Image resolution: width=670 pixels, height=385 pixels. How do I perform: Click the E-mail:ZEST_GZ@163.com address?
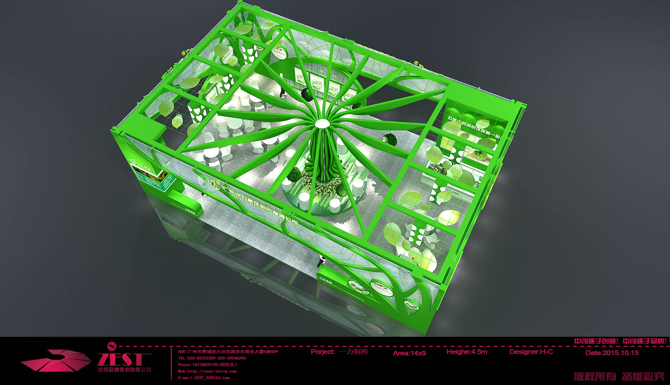point(204,378)
